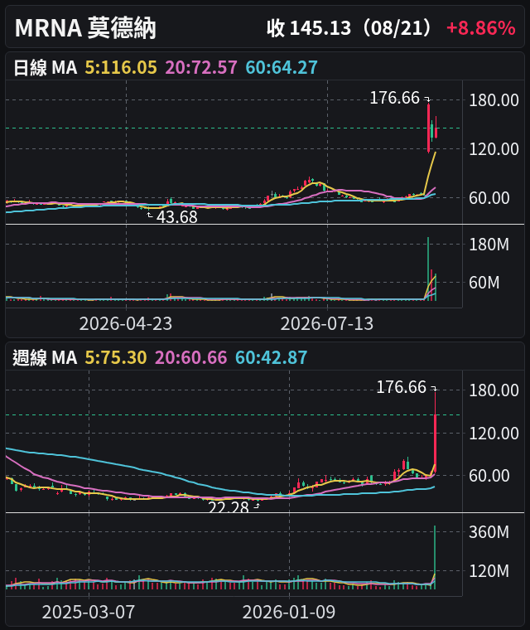Image resolution: width=530 pixels, height=630 pixels.
Task: Click daily MA value 60:64.27
Action: pyautogui.click(x=282, y=67)
